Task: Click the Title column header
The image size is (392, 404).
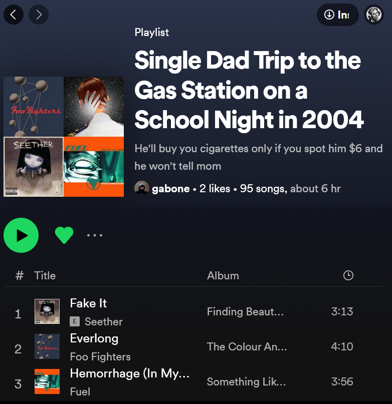Action: [x=45, y=275]
